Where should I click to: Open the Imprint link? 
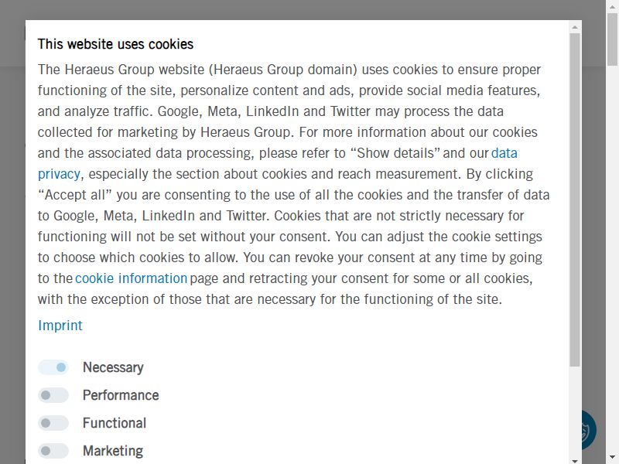tap(60, 326)
